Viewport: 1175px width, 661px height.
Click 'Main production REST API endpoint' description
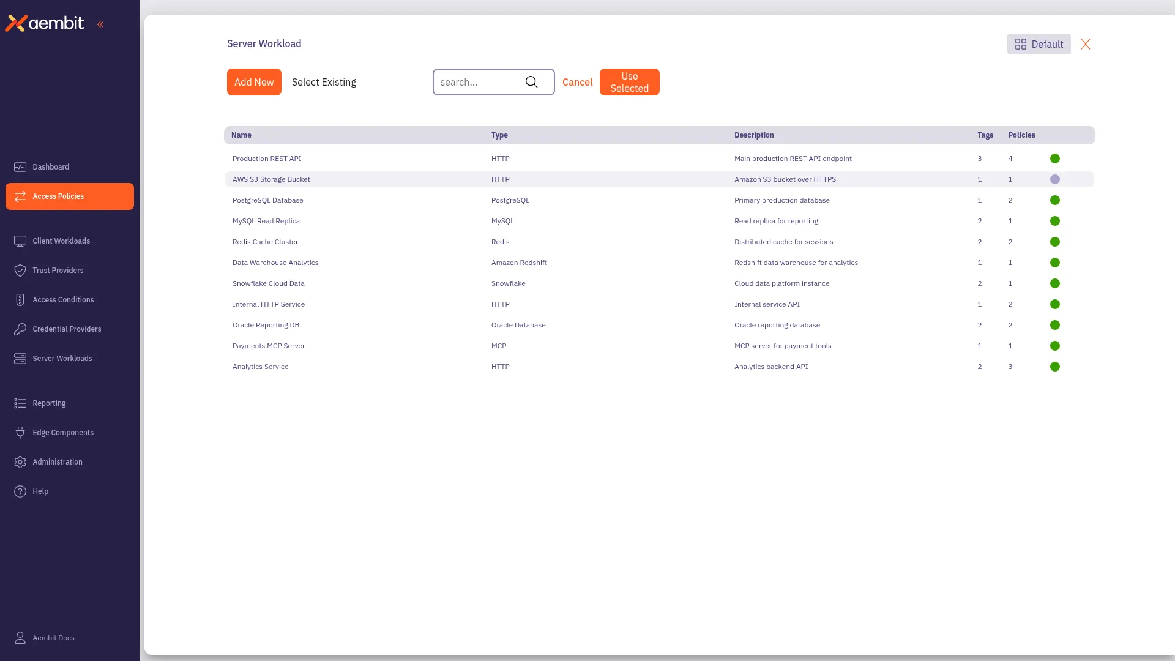coord(793,159)
